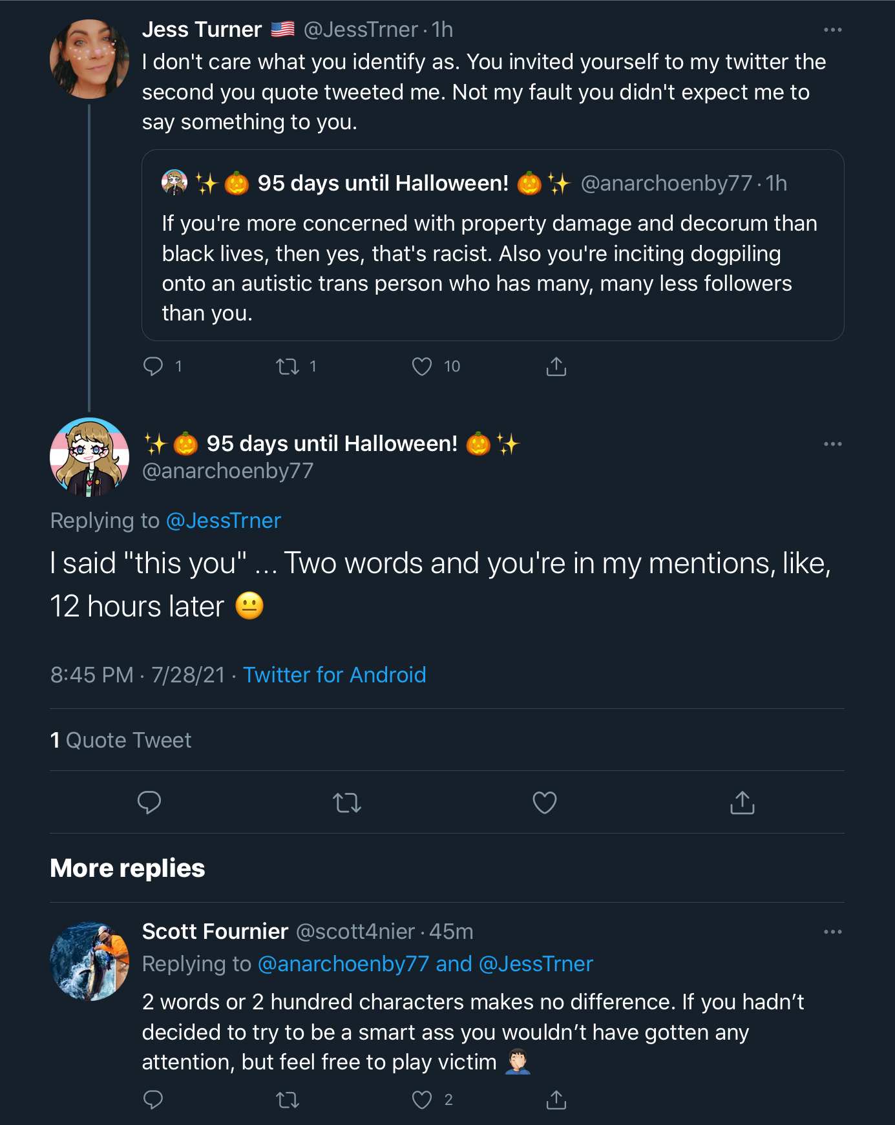Screen dimensions: 895x1125
Task: Open the quoted tweet from @anarchoenby77
Action: point(492,246)
